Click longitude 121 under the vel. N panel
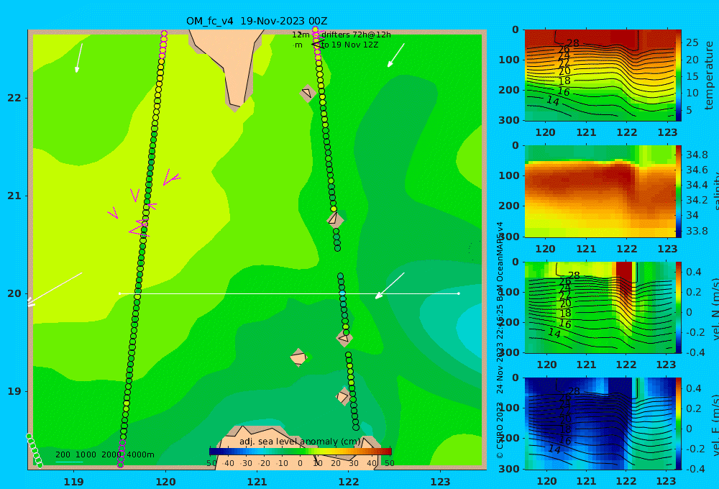The height and width of the screenshot is (489, 719). pos(587,365)
